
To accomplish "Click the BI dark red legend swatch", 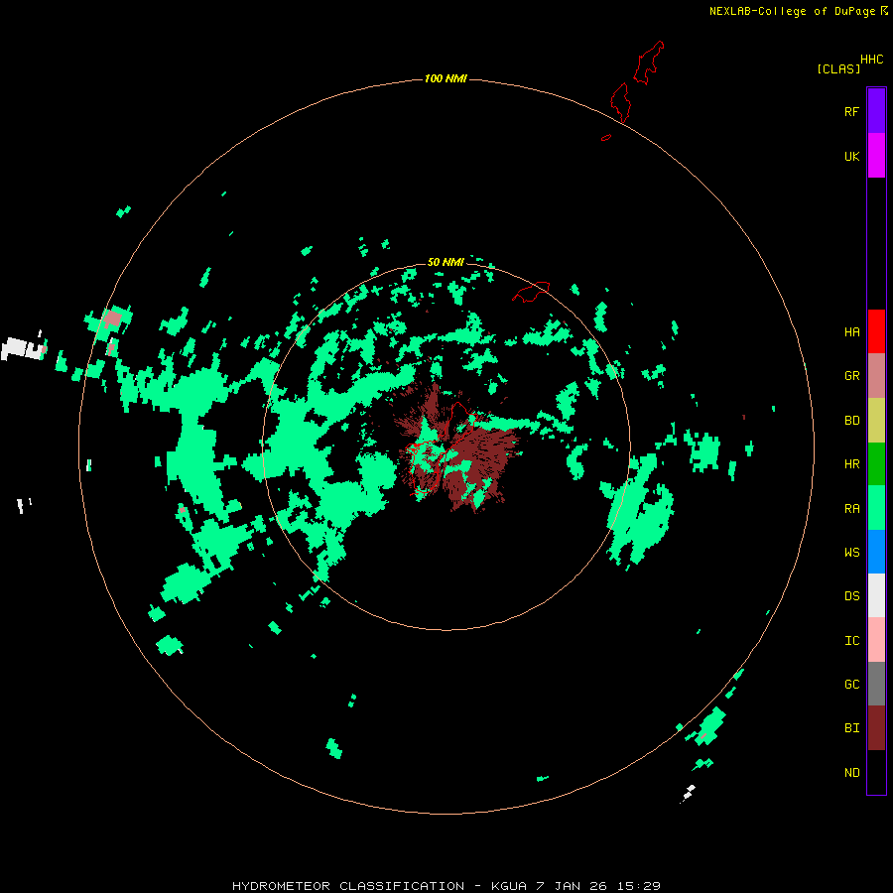I will (876, 728).
